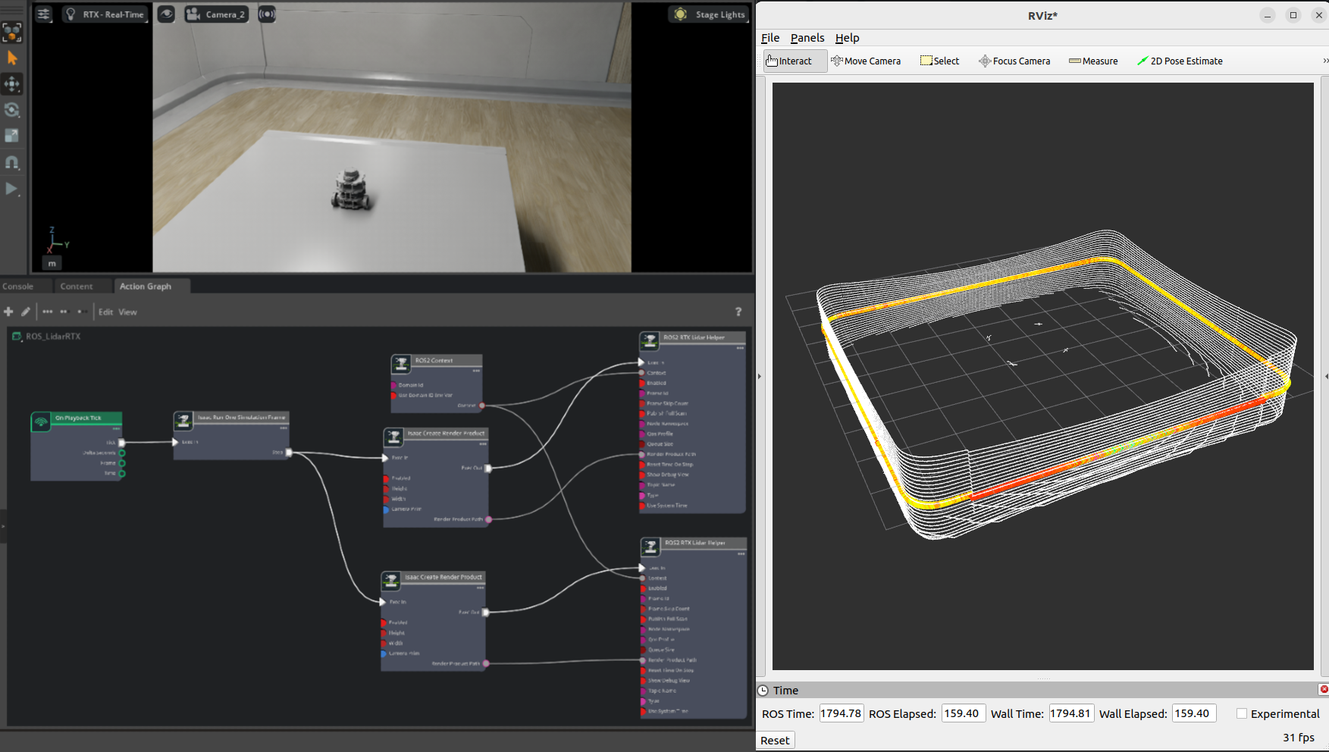
Task: Expand the Stage Lights dropdown
Action: (x=710, y=14)
